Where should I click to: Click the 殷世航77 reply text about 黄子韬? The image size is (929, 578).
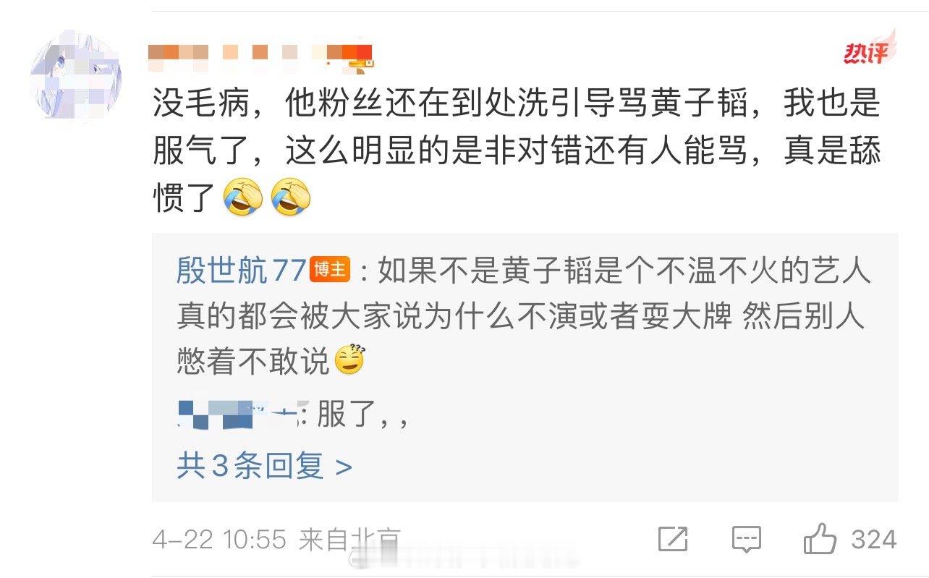point(522,316)
